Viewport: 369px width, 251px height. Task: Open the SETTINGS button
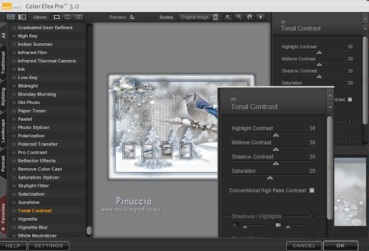48,246
